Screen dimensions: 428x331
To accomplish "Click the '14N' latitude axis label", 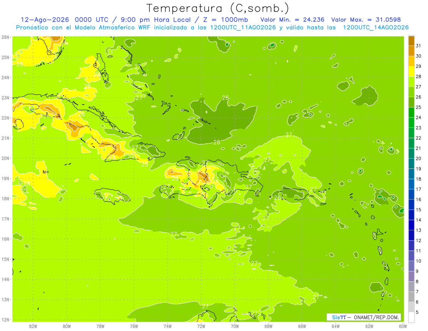I will click(5, 279).
